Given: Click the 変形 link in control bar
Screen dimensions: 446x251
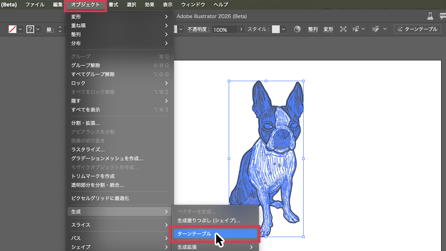Looking at the screenshot, I should (x=328, y=29).
